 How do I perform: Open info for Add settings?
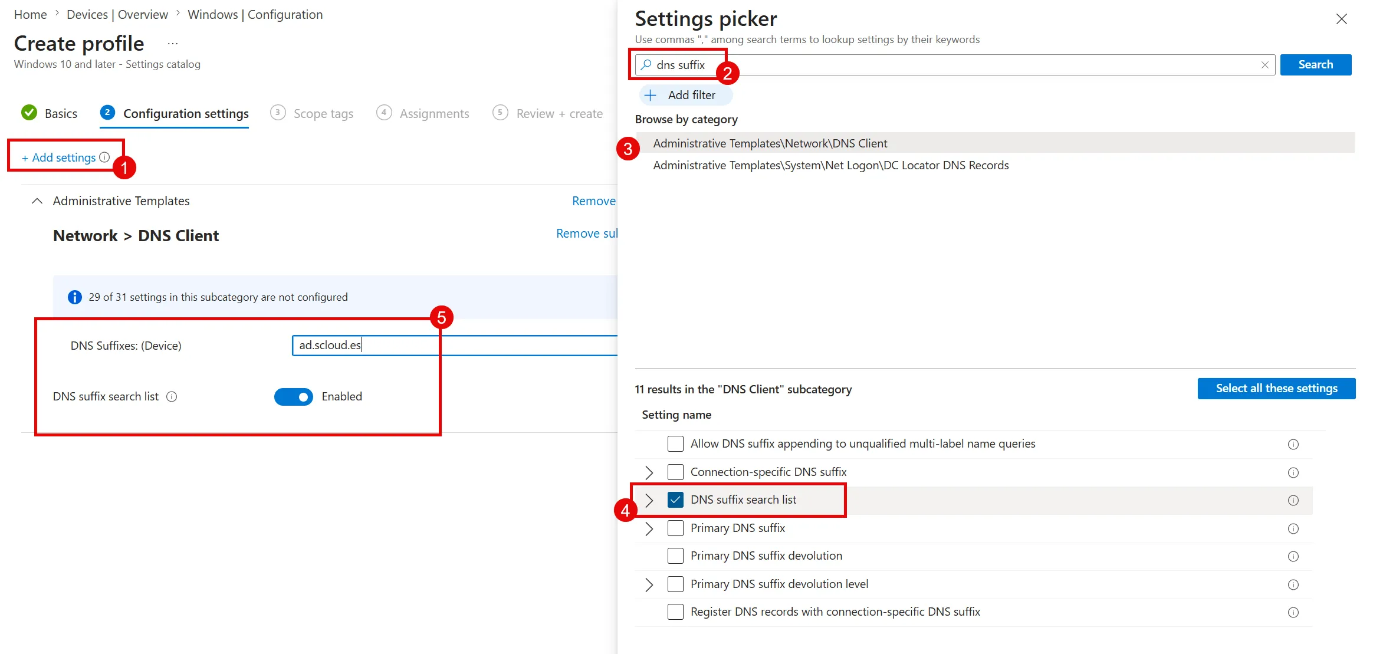pos(104,157)
